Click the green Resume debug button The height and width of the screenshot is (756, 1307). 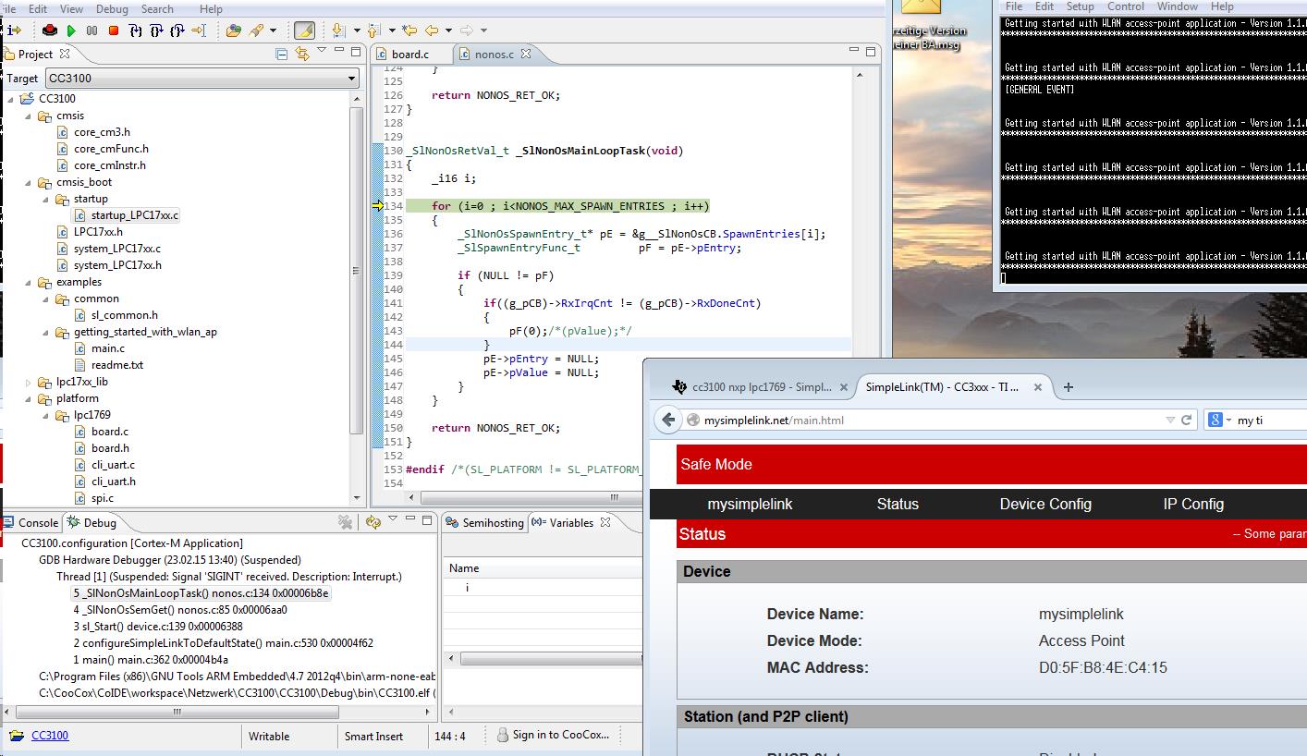pyautogui.click(x=71, y=30)
